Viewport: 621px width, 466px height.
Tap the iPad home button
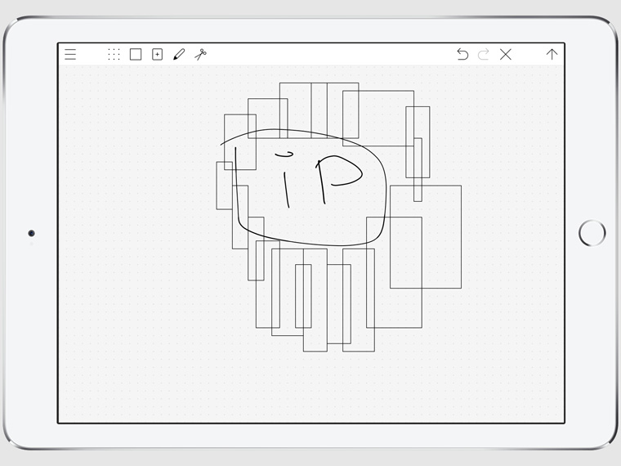[x=592, y=233]
